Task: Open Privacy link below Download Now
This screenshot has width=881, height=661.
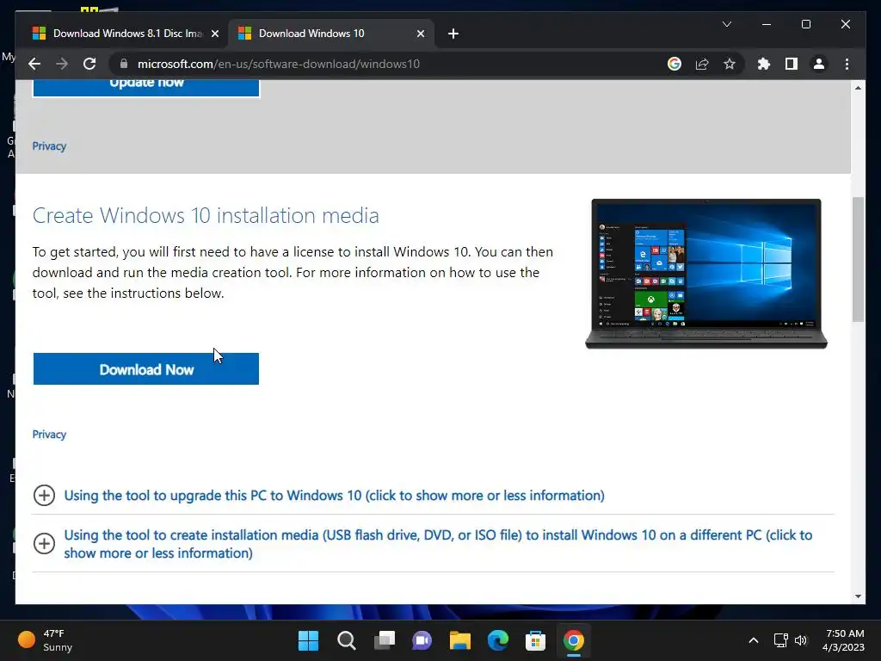Action: point(49,435)
